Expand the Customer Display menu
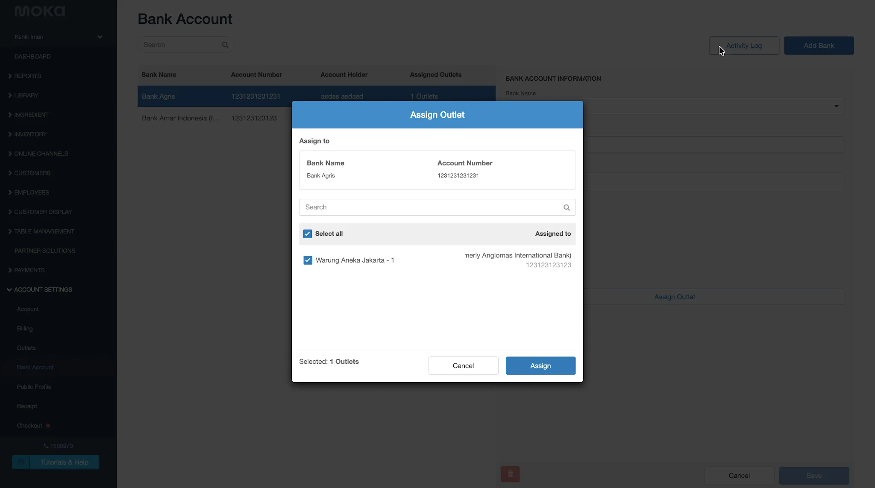 (x=40, y=212)
